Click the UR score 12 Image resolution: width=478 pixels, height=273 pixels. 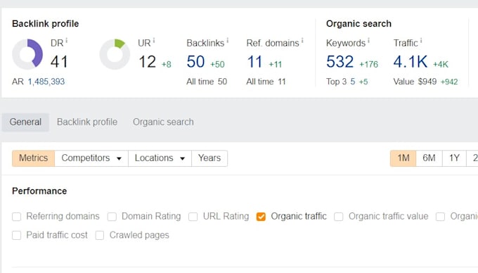(x=147, y=62)
